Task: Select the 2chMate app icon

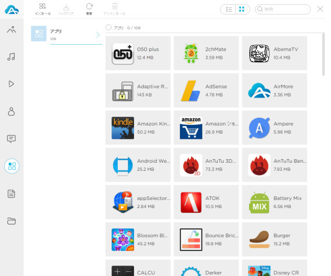Action: [191, 53]
